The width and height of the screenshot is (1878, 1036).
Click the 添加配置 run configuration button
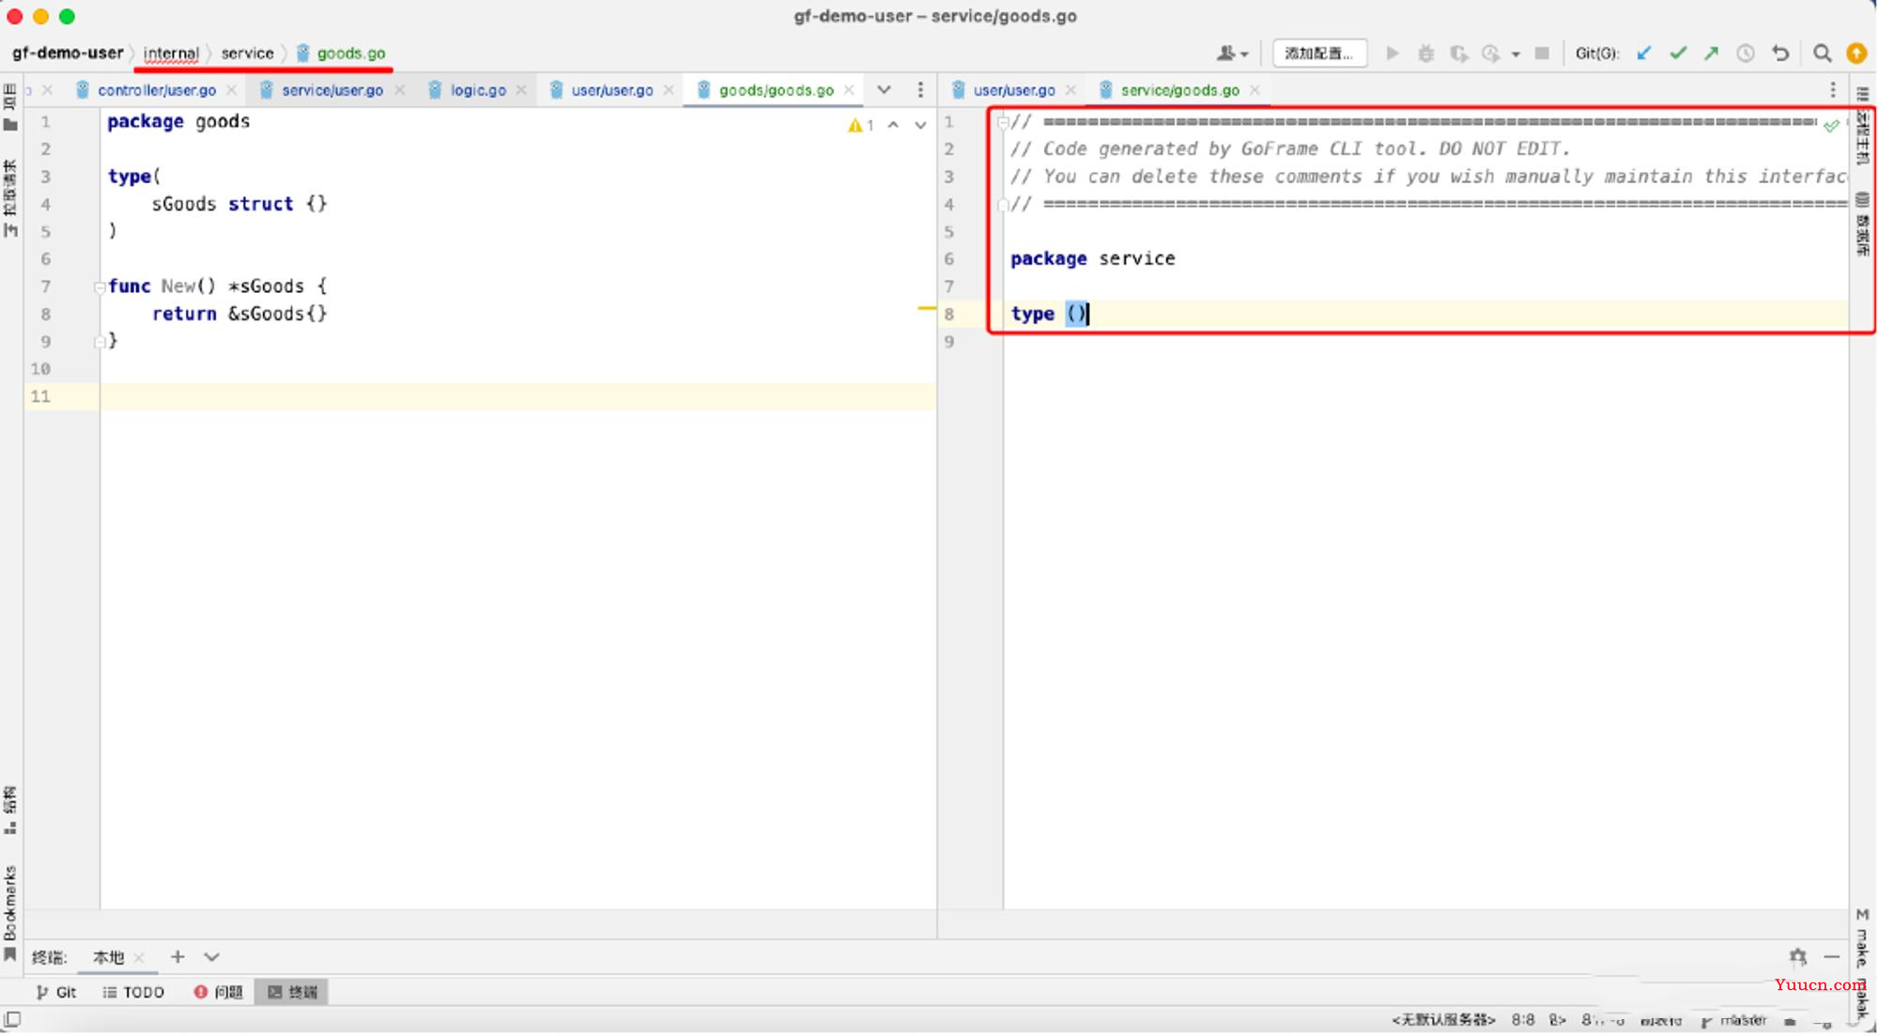1319,54
